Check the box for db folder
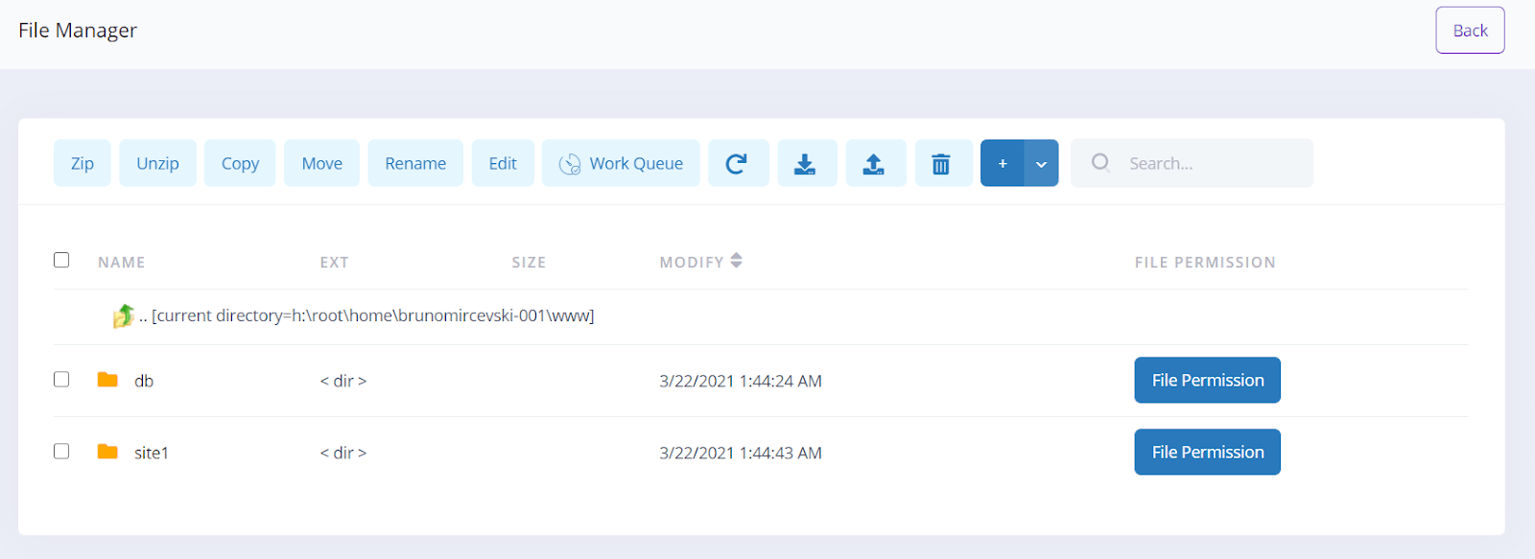 [x=61, y=379]
